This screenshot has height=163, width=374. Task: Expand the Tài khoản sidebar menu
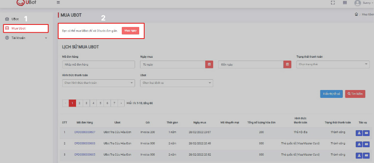point(26,38)
